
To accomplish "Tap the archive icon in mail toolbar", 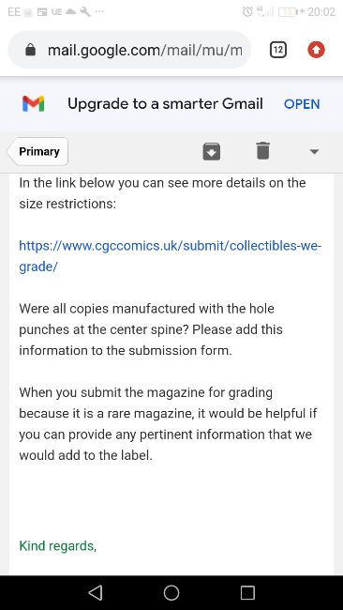I will tap(211, 151).
